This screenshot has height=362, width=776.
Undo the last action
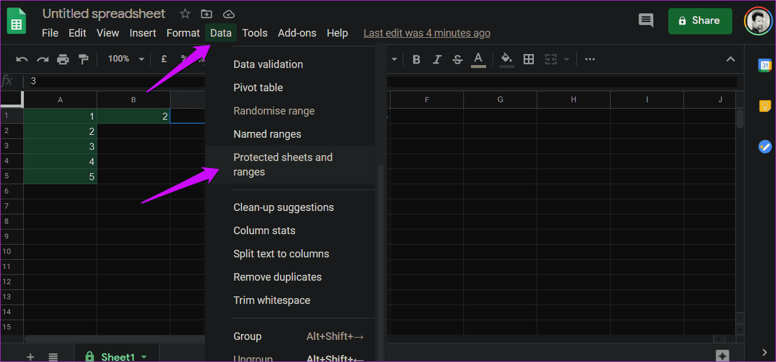pos(22,59)
